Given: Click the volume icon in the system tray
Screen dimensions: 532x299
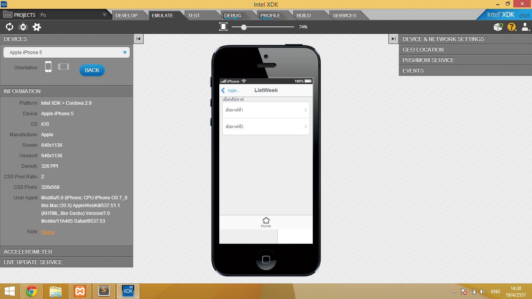Looking at the screenshot, I should tap(482, 292).
